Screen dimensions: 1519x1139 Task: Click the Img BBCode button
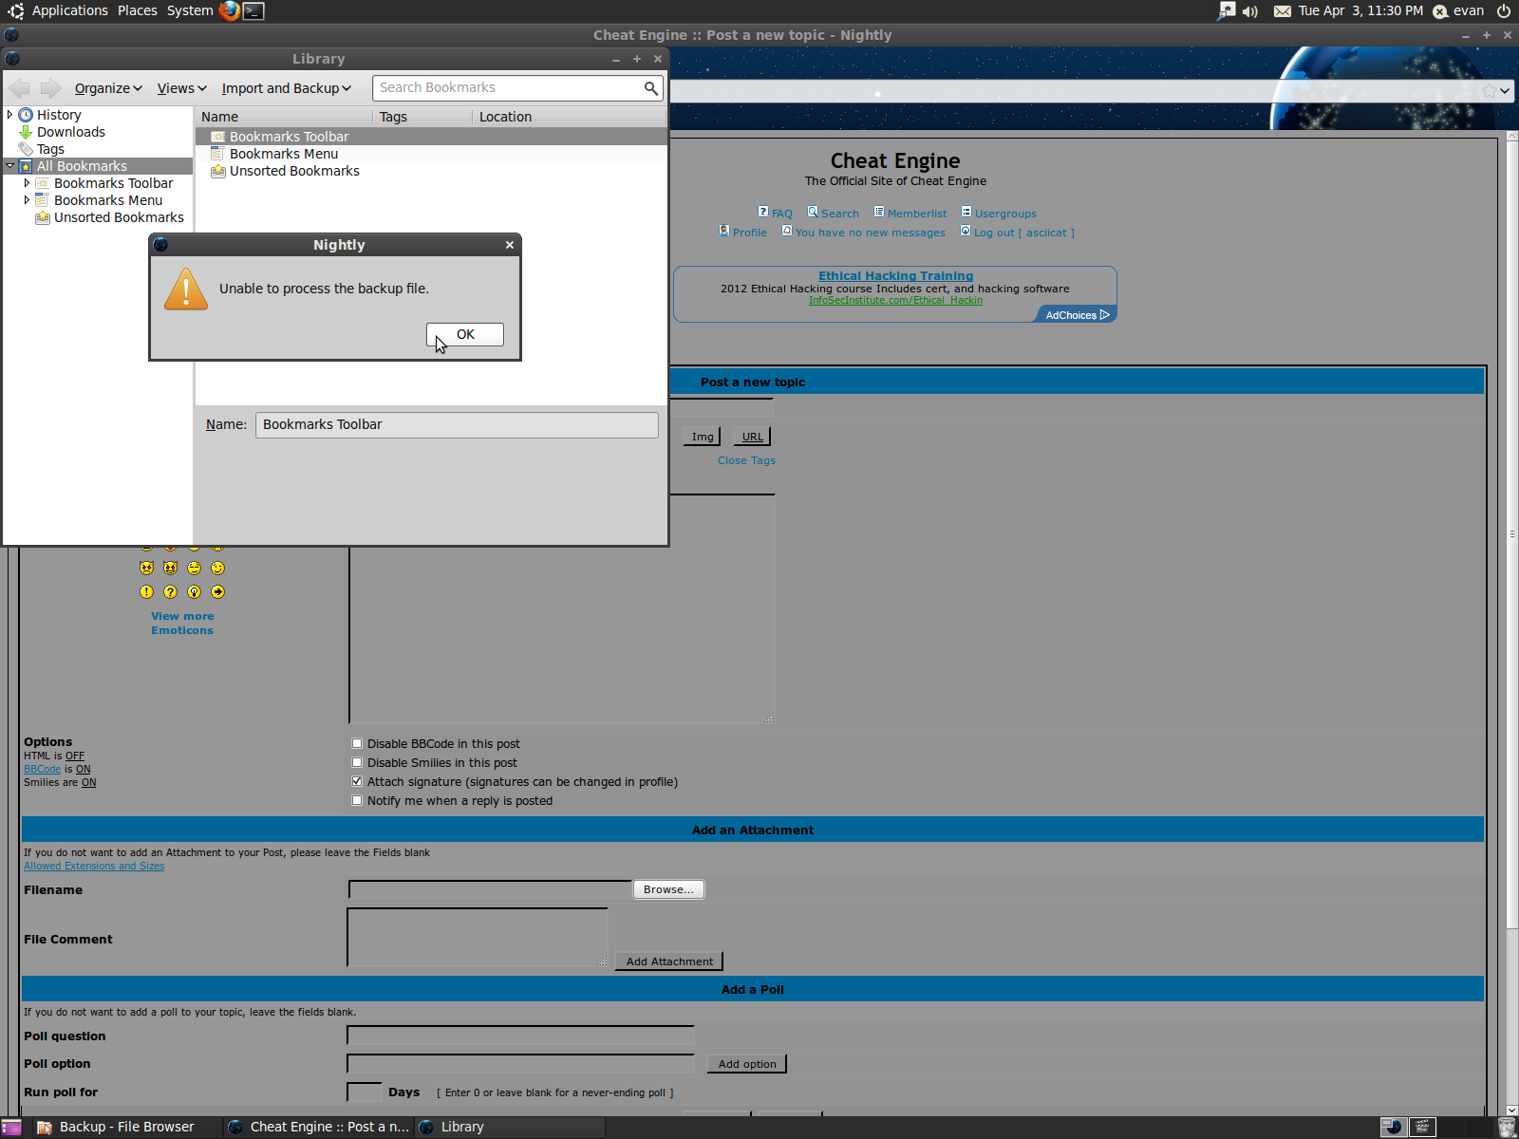[703, 437]
